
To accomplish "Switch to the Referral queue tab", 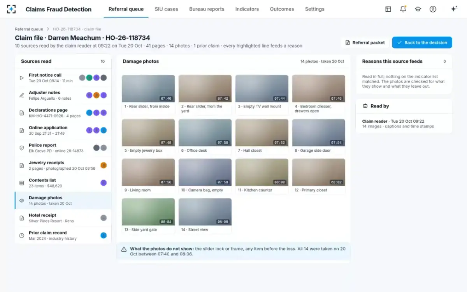I will click(x=126, y=9).
